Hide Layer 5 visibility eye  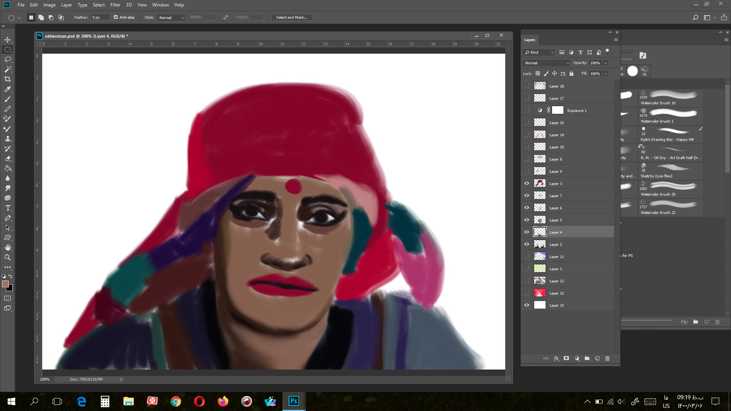click(527, 220)
